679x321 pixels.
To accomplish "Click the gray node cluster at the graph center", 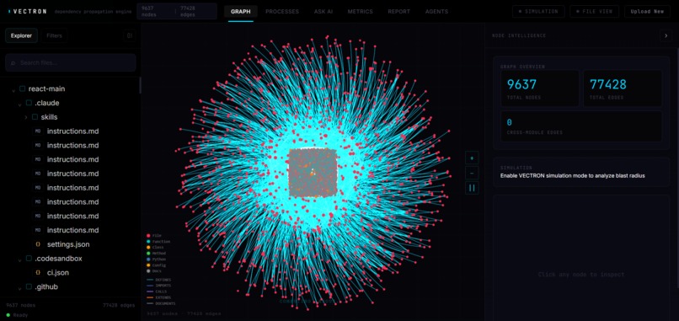I will tap(313, 173).
